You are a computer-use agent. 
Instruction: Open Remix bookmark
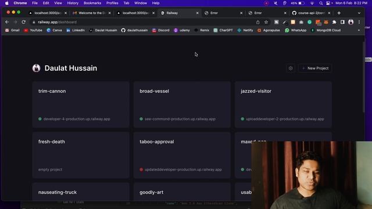(202, 30)
